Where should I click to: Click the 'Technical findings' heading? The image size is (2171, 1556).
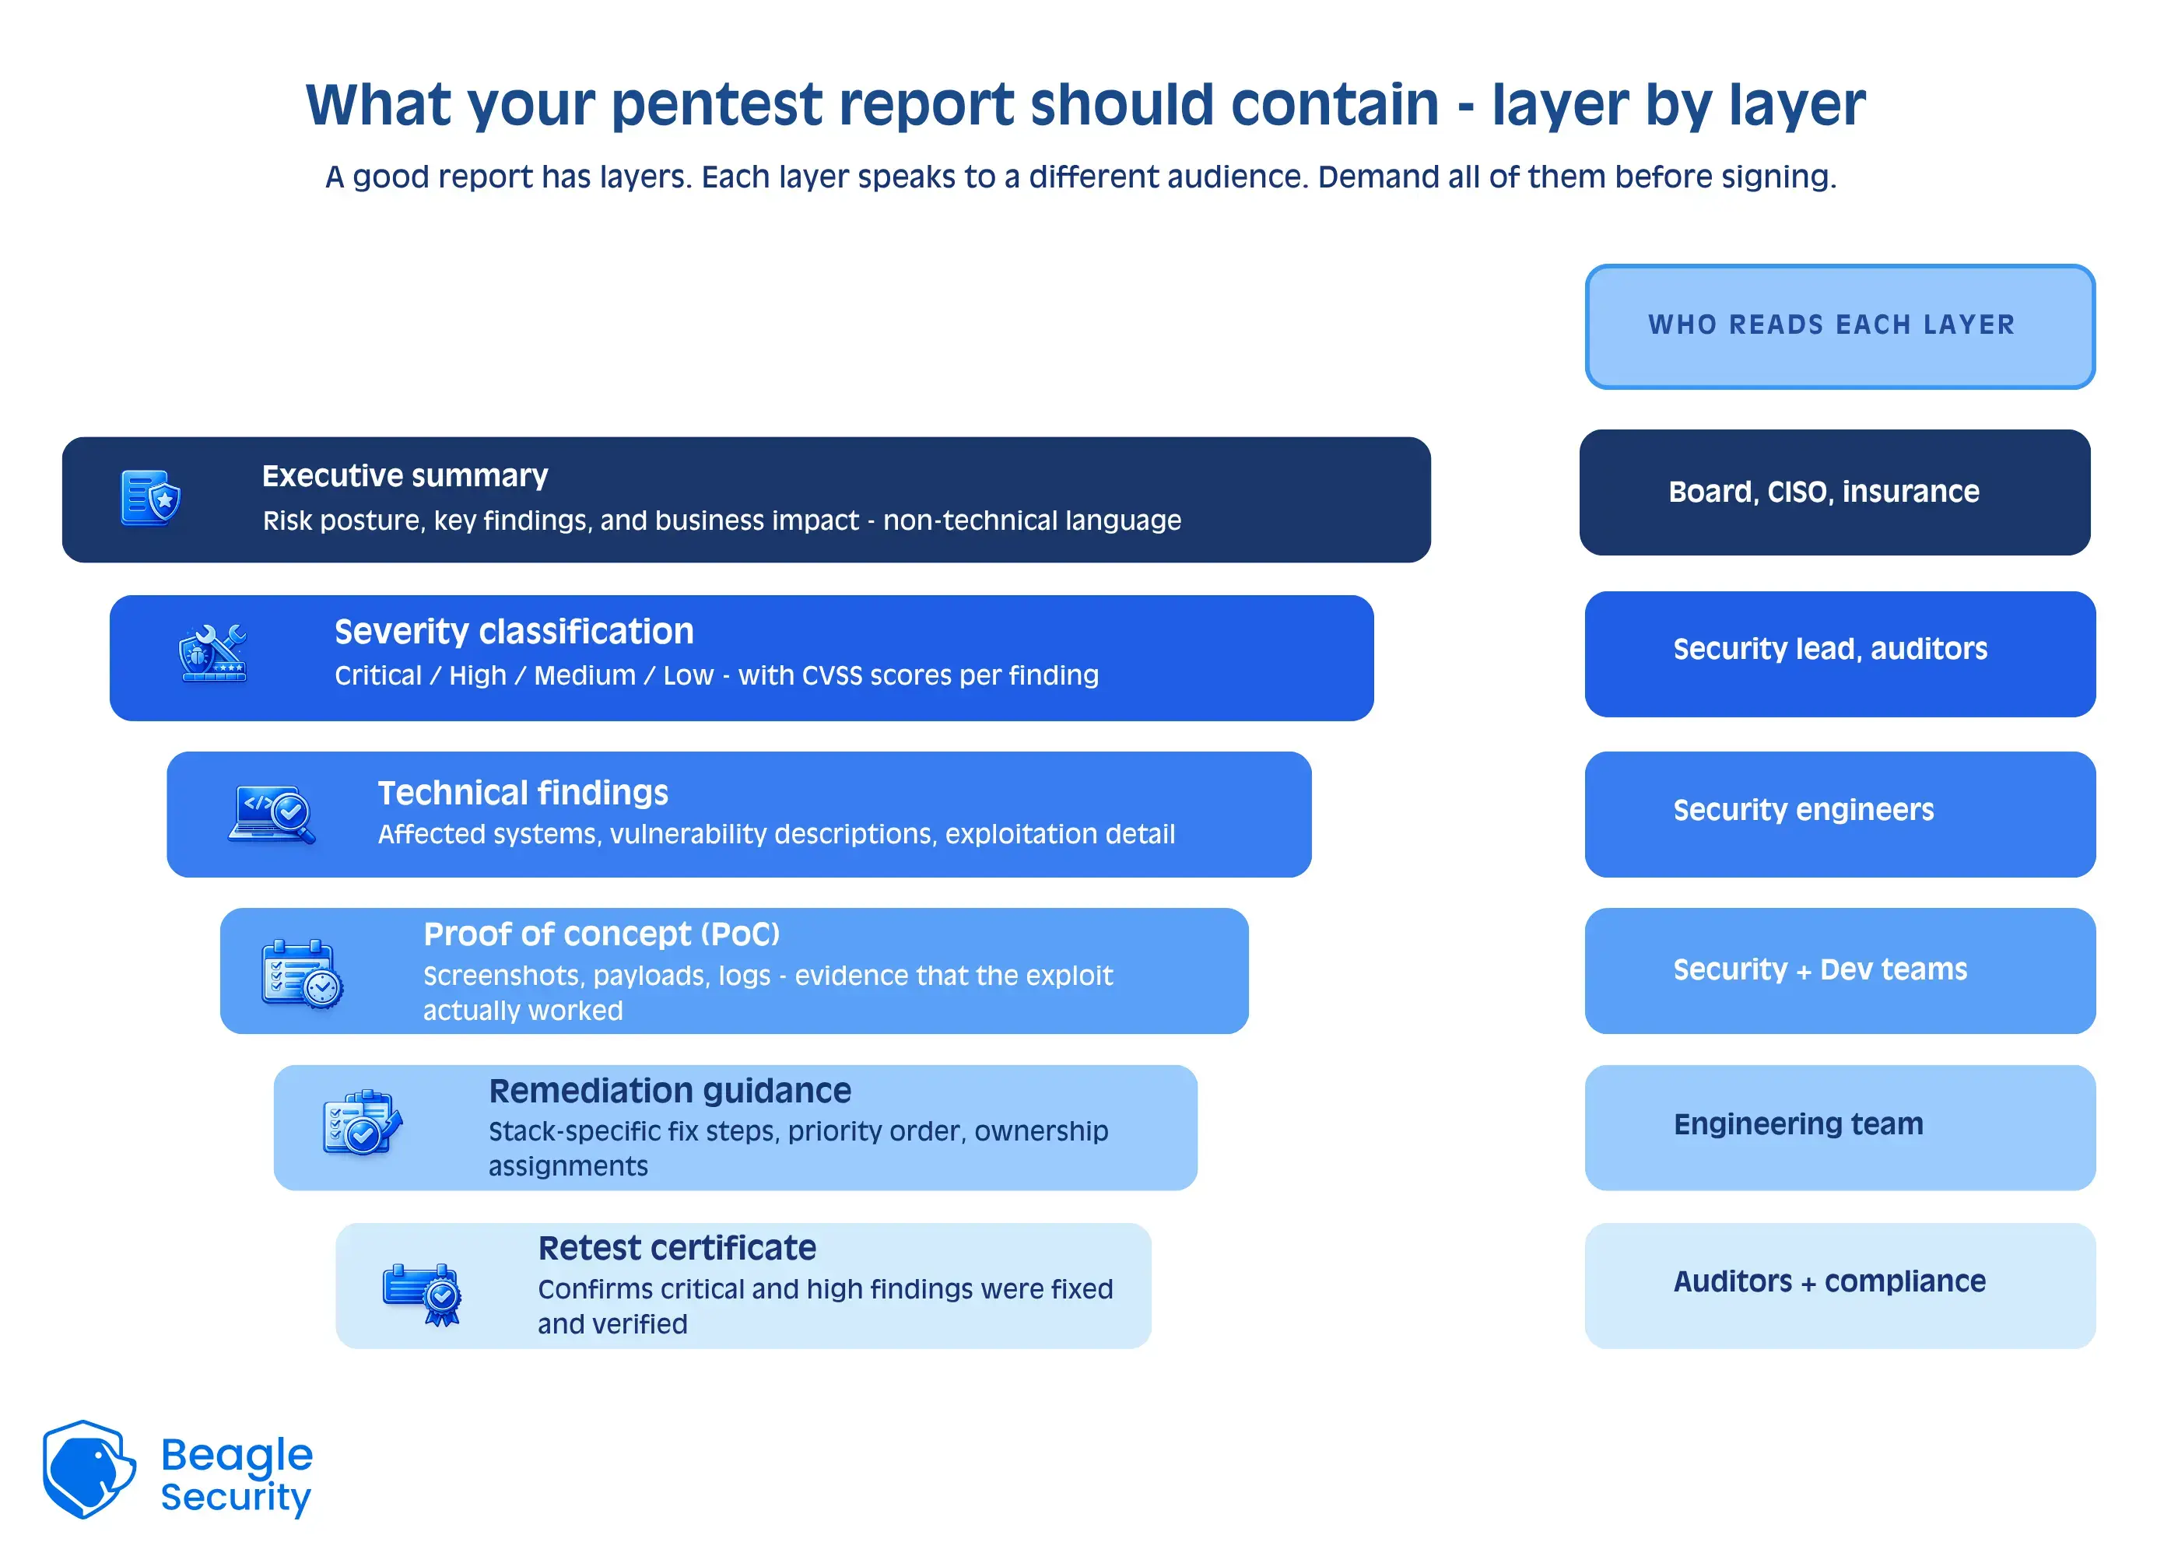point(523,792)
